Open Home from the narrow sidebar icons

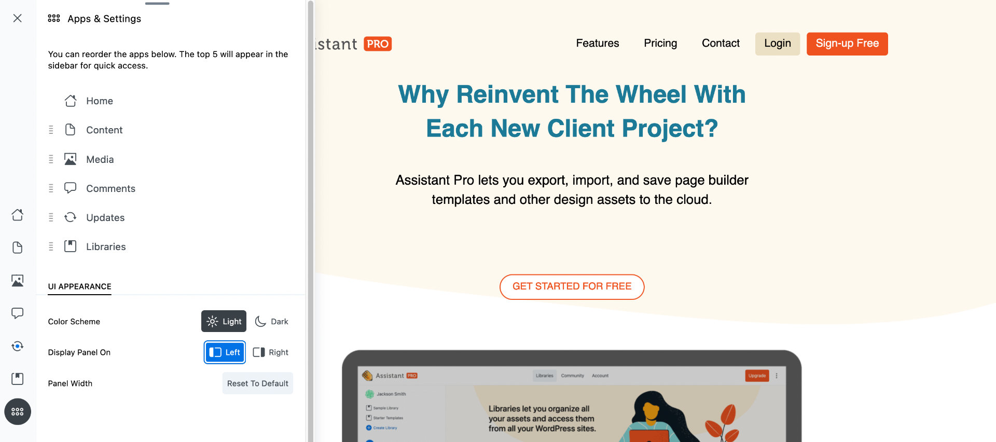[x=18, y=215]
